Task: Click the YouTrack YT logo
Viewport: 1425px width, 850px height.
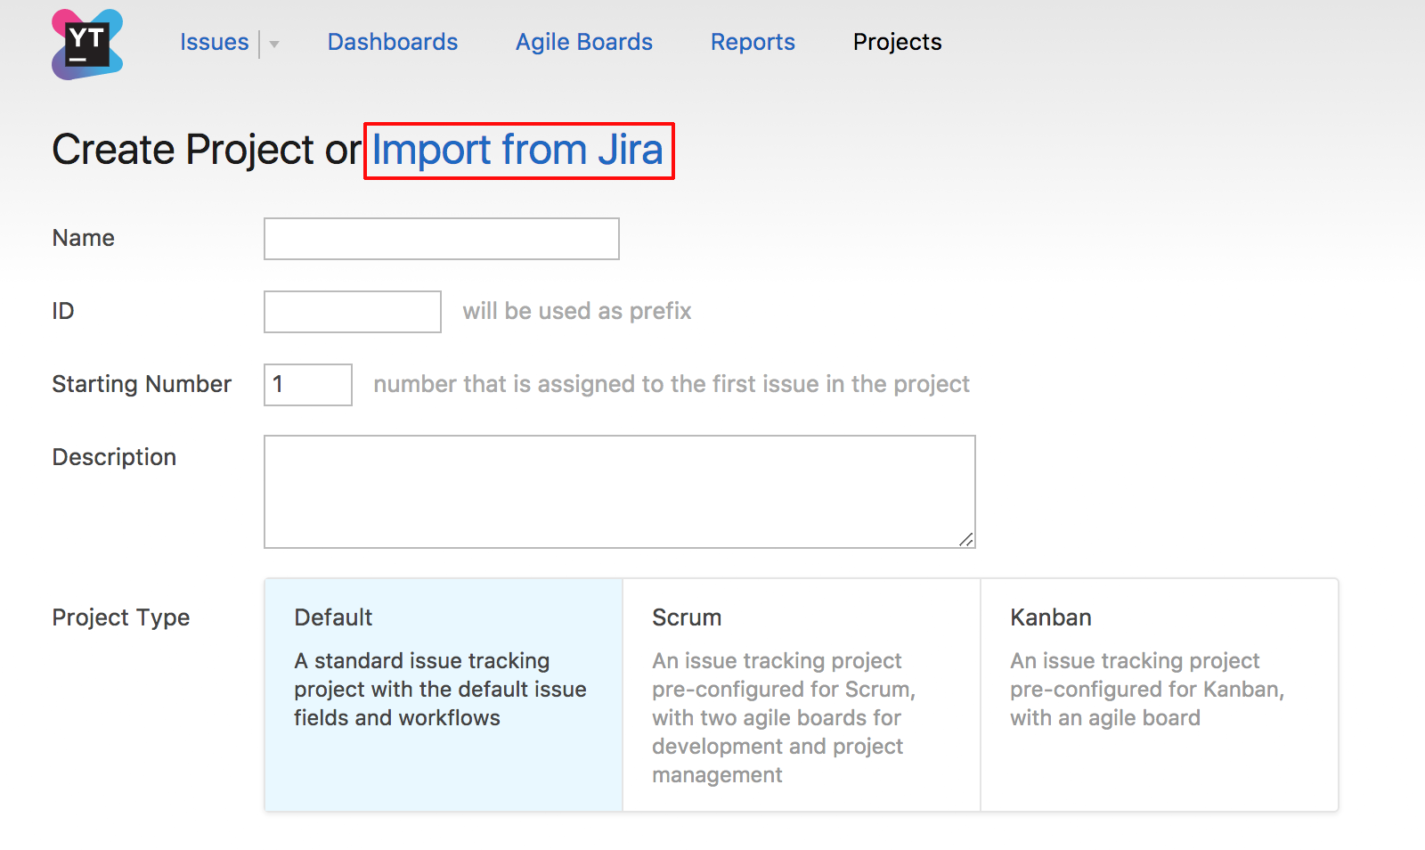Action: [x=87, y=45]
